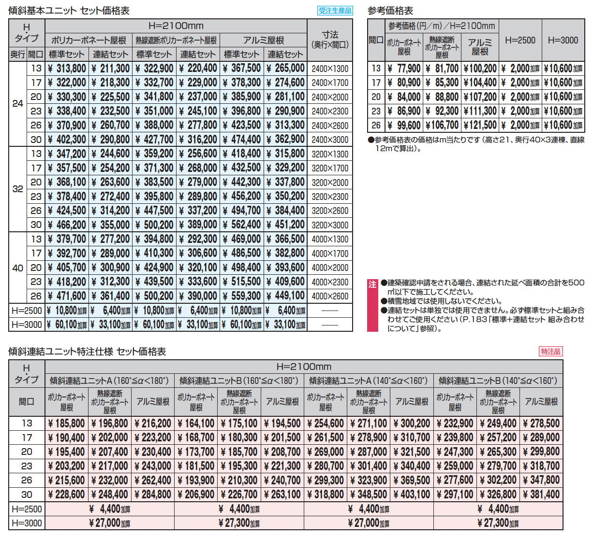Viewport: 593px width, 537px height.
Task: Click the 寸法(奥行×間口) column header
Action: pos(330,40)
